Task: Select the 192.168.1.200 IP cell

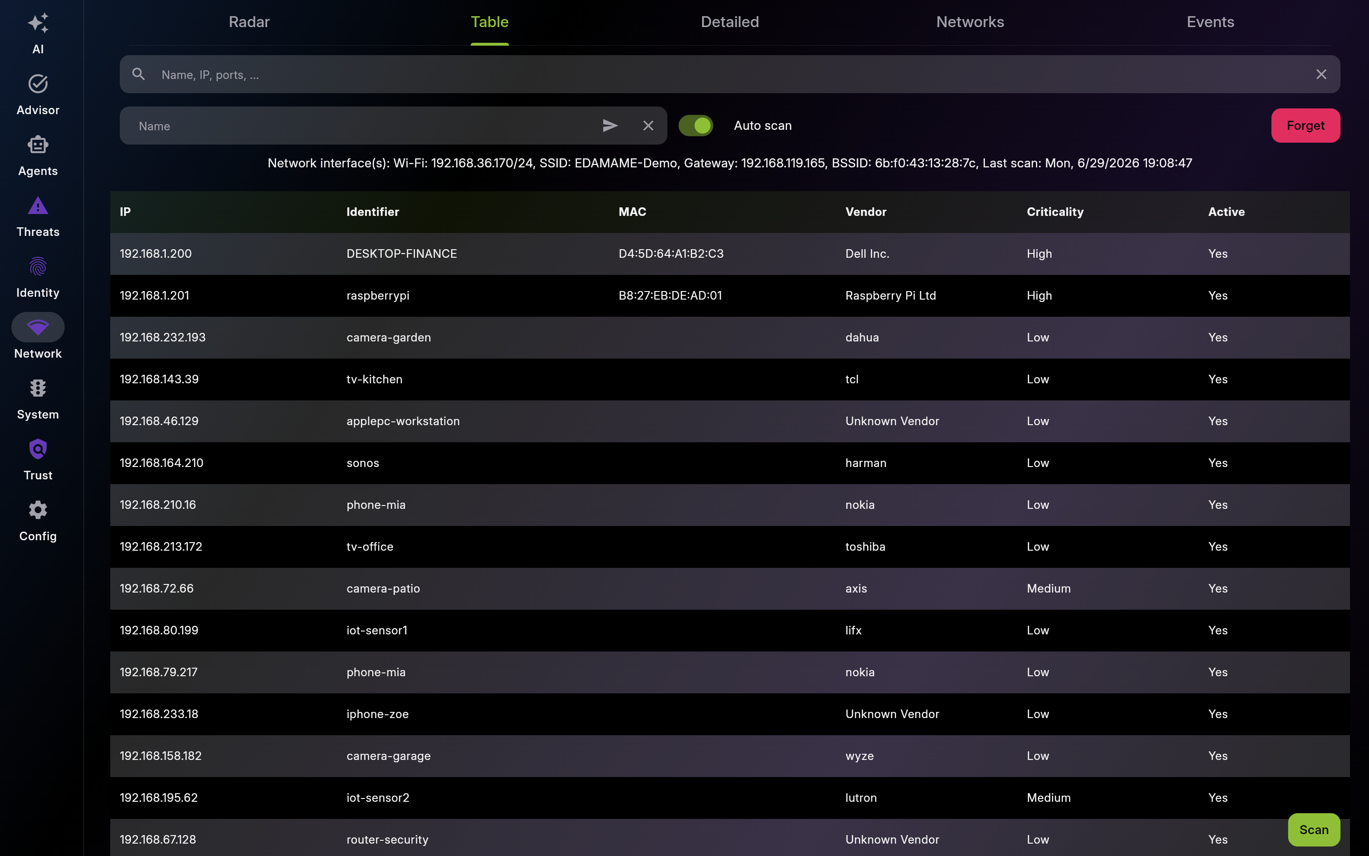Action: (x=155, y=253)
